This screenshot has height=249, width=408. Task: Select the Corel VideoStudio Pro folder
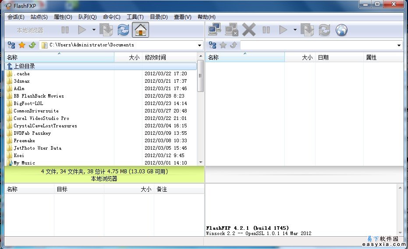(x=101, y=118)
